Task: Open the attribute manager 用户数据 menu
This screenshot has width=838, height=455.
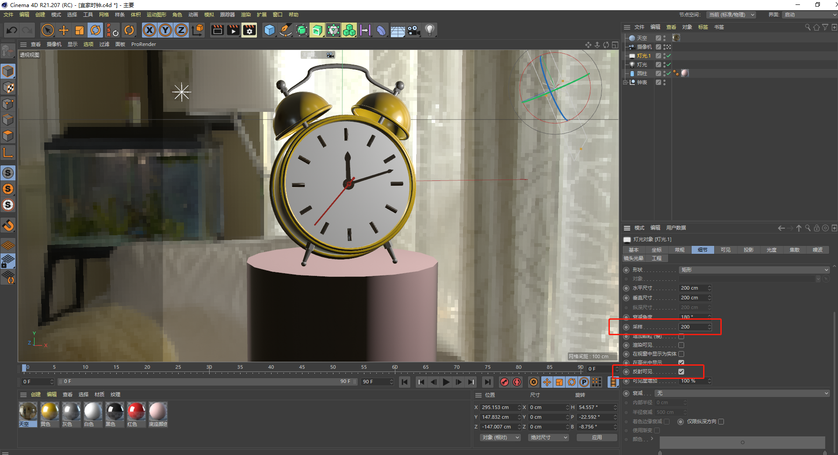Action: (x=676, y=228)
